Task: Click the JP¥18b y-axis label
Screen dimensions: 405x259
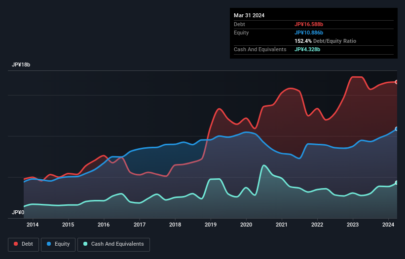Action: tap(21, 65)
